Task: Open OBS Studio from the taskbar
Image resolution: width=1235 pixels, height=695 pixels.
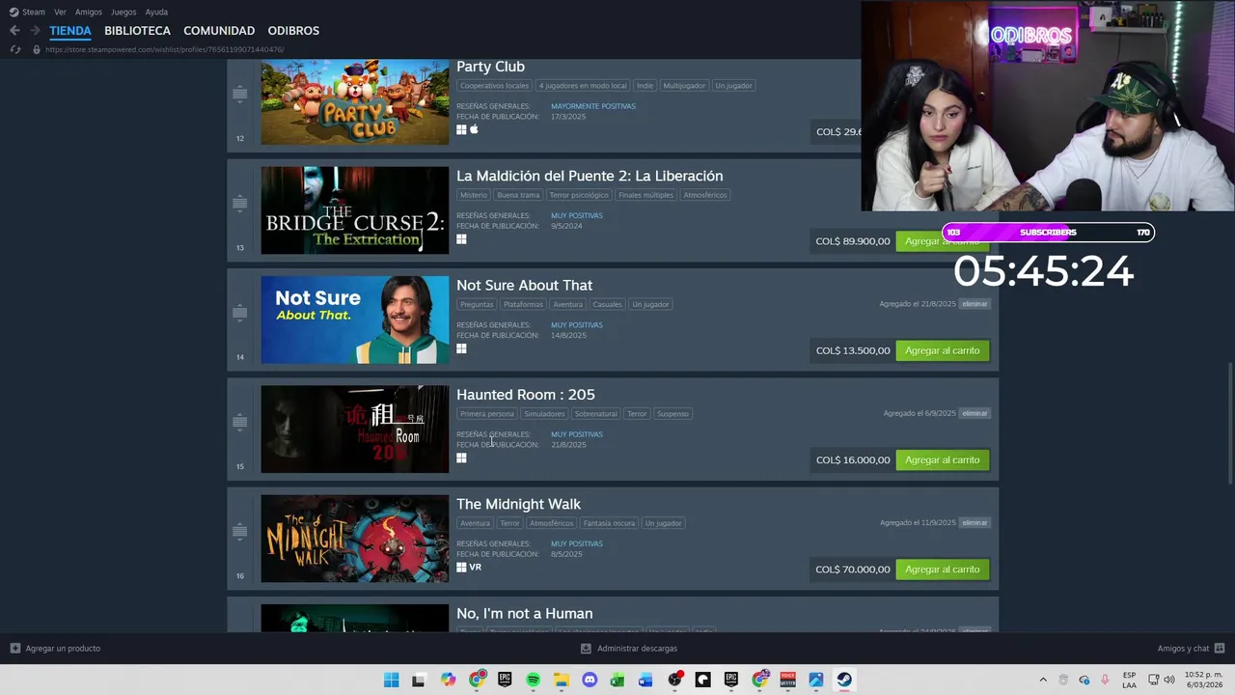Action: point(674,680)
